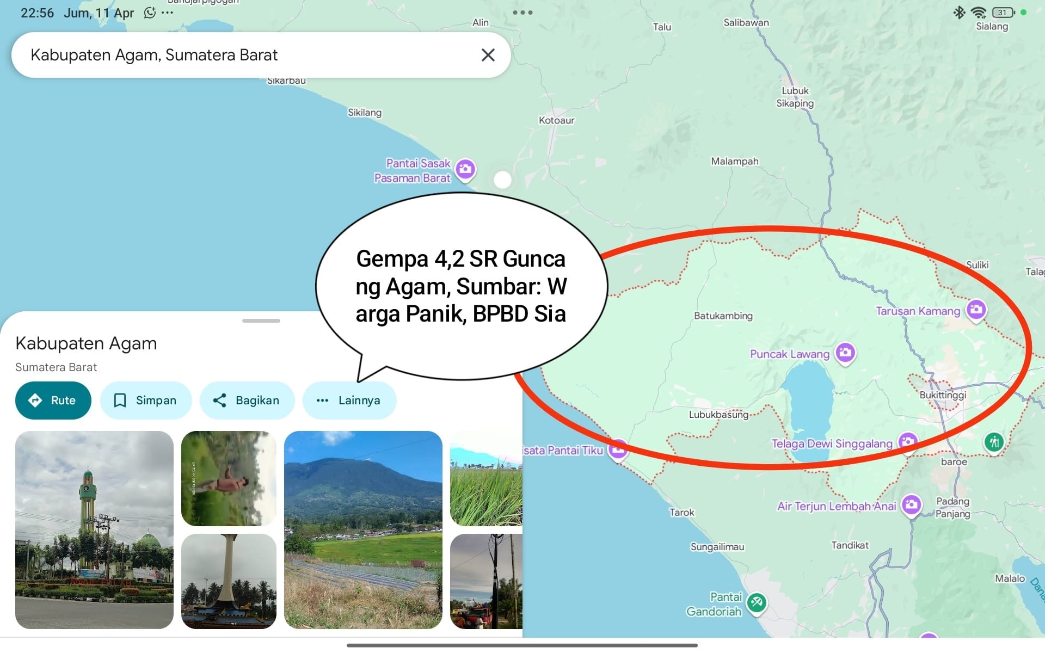This screenshot has width=1045, height=653.
Task: Tap the Kotoaur map label
Action: [x=556, y=120]
